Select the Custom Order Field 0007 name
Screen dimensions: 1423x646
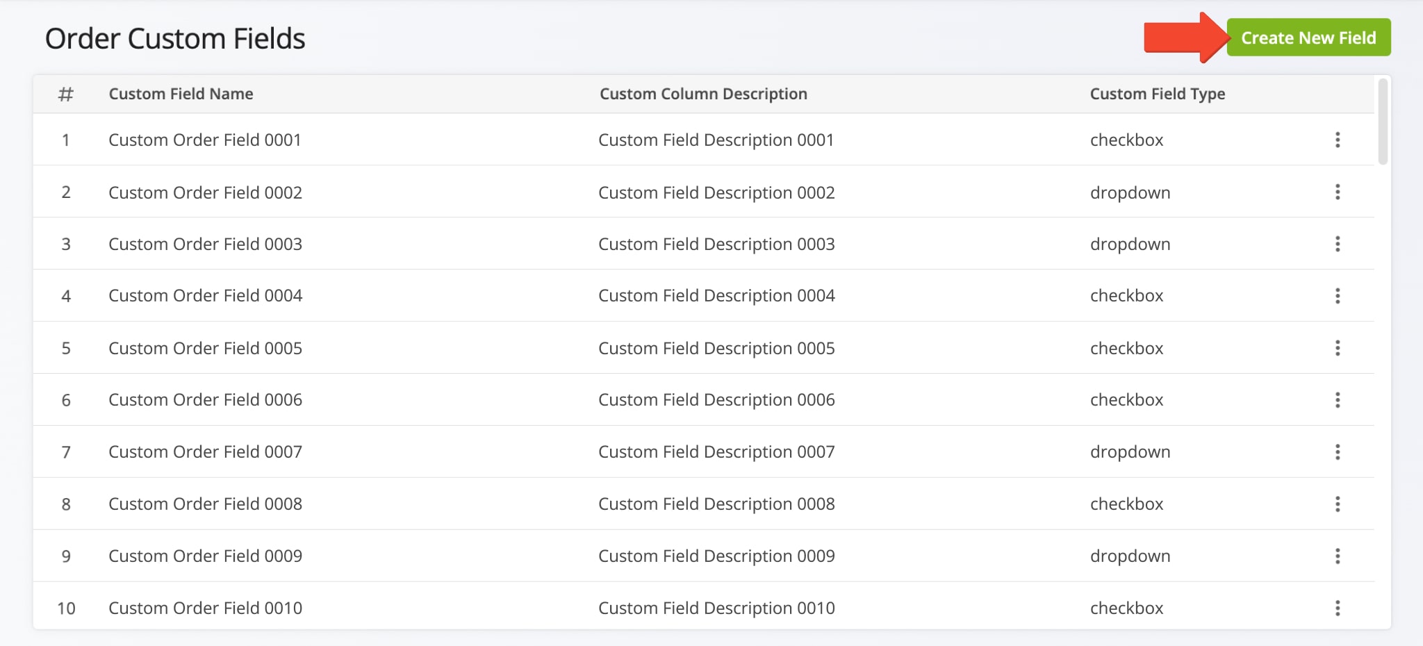[205, 452]
